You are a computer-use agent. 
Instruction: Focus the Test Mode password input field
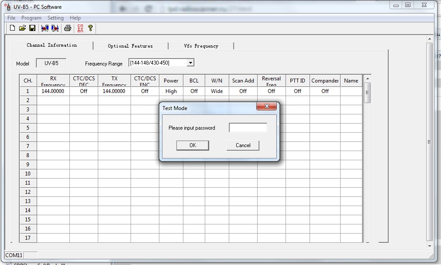[x=248, y=128]
